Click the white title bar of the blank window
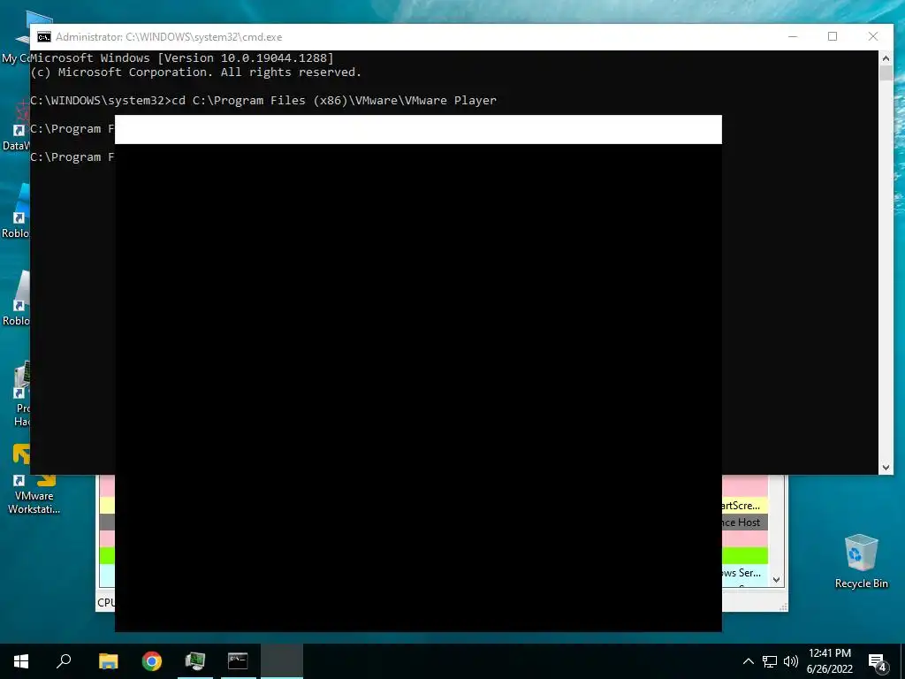905x679 pixels. coord(418,129)
